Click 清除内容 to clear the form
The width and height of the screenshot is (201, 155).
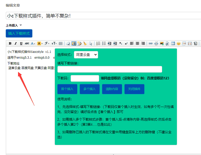pos(112,89)
